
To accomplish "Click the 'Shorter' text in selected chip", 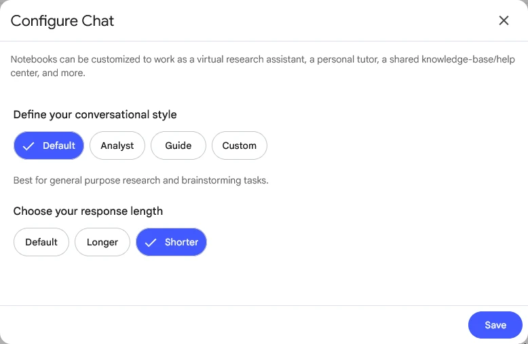I will tap(181, 242).
